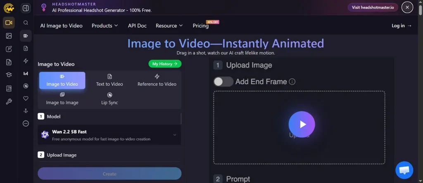
Task: Open the Wan 2.2 5B Fast model dropdown
Action: tap(109, 135)
